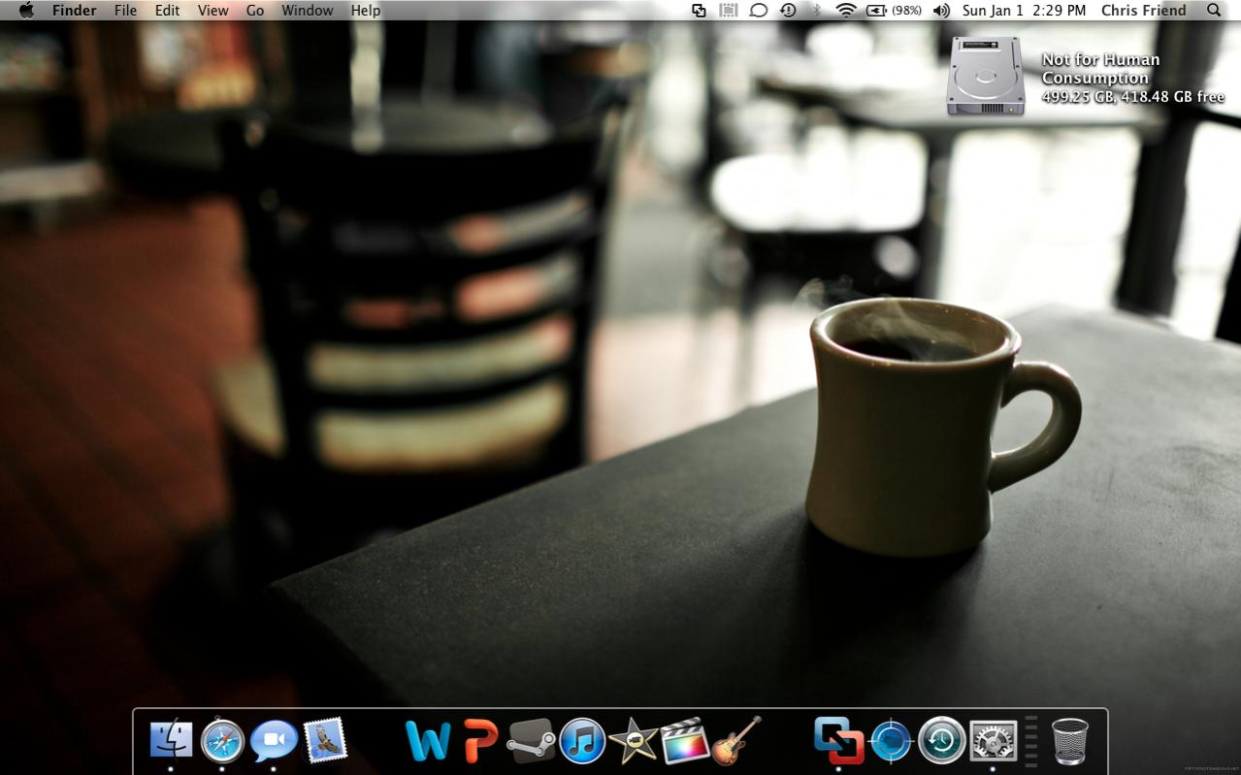
Task: Open Time Machine status menu with alert
Action: pos(788,11)
